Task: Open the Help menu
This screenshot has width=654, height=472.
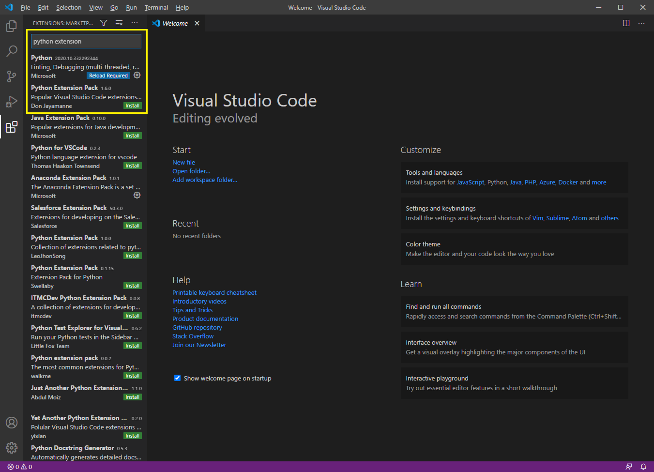Action: (x=183, y=7)
